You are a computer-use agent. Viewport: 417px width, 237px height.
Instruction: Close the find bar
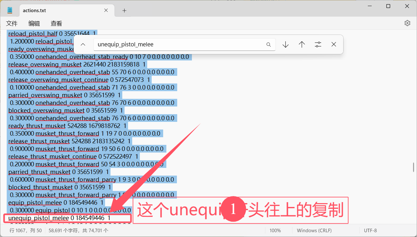click(x=334, y=44)
